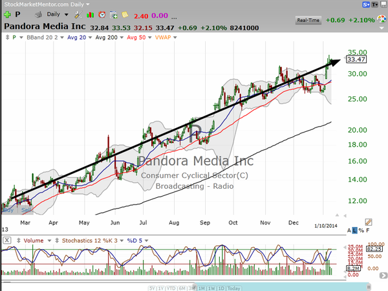Click the move handle beside Stochastics

pyautogui.click(x=57, y=241)
